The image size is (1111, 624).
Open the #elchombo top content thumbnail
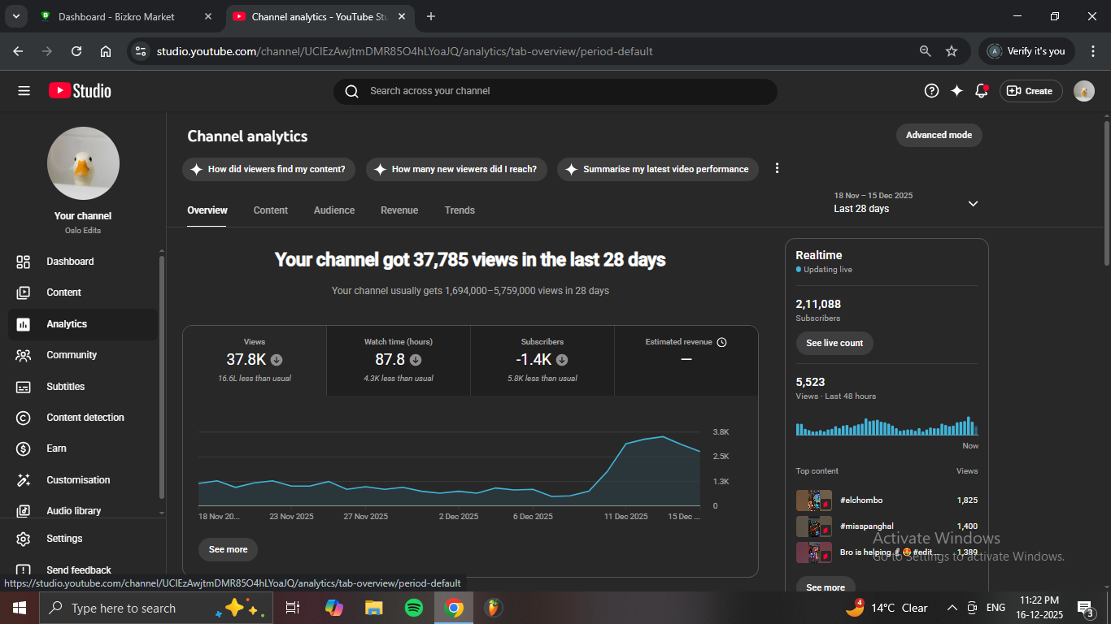(813, 500)
